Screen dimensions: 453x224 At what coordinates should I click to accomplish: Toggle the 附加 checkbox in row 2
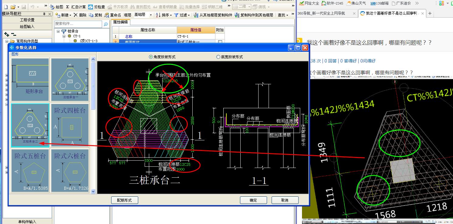[x=220, y=42]
